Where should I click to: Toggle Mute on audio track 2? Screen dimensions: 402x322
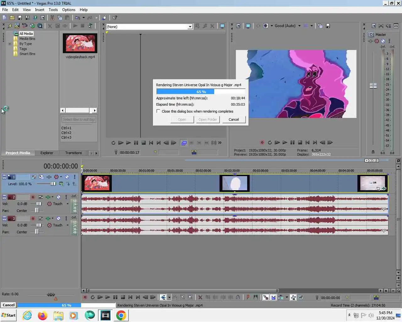58,197
